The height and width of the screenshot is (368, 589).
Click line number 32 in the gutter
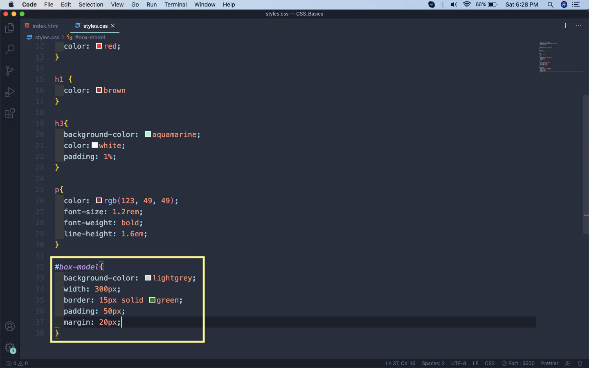coord(40,267)
